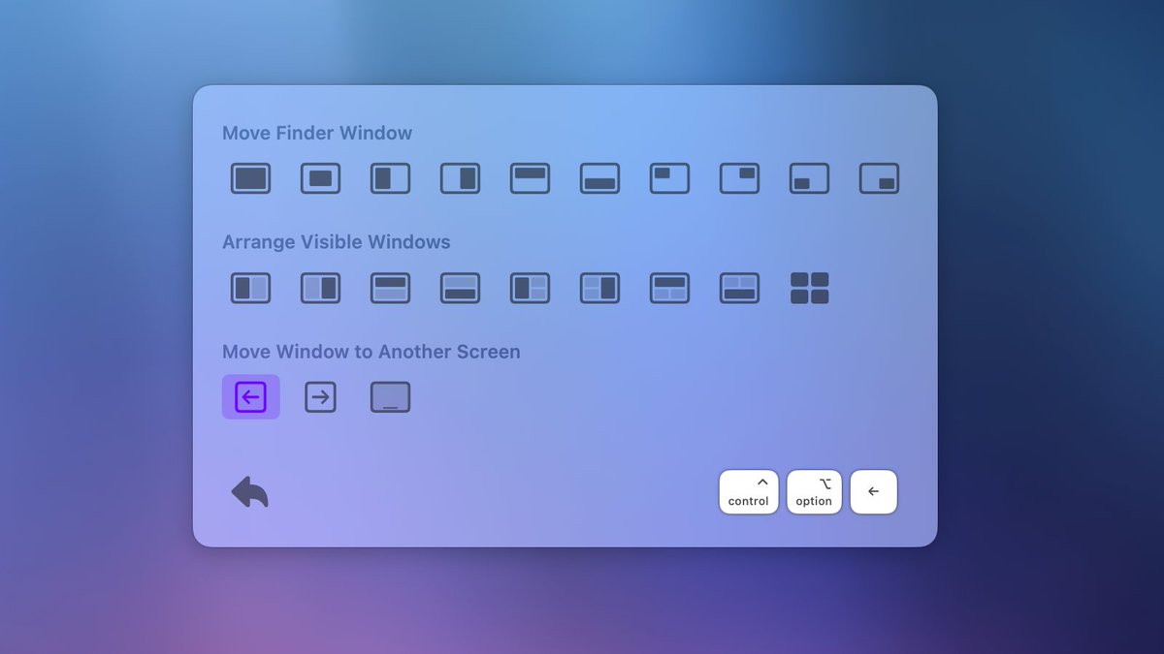Move Finder window to bottom-left quarter
The height and width of the screenshot is (654, 1164).
(x=809, y=178)
